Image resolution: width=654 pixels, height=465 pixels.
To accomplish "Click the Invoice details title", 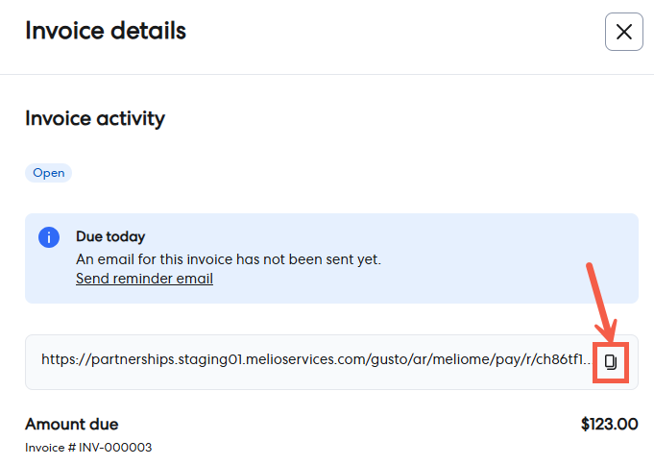I will (106, 31).
